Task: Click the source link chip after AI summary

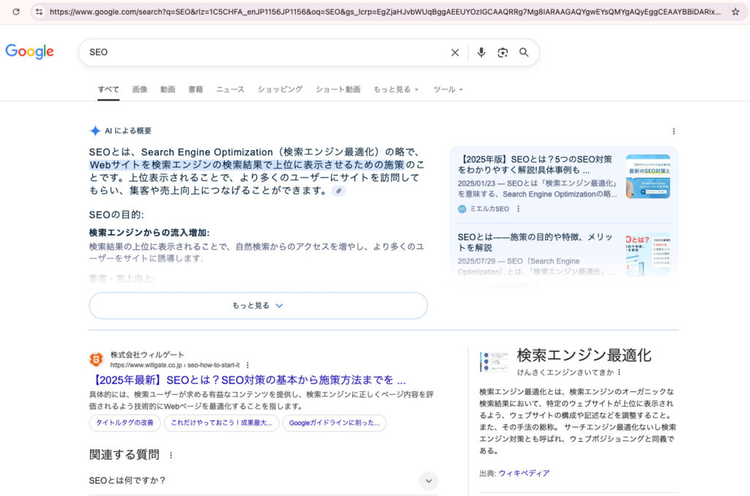Action: pyautogui.click(x=338, y=190)
